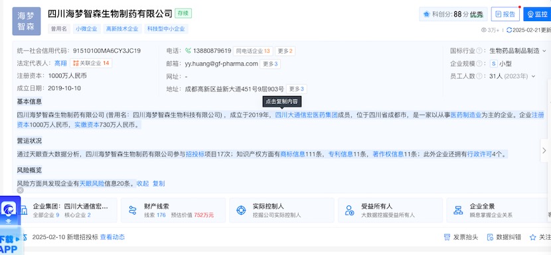Click 复制 to copy the summary
Image resolution: width=551 pixels, height=255 pixels.
pos(159,183)
